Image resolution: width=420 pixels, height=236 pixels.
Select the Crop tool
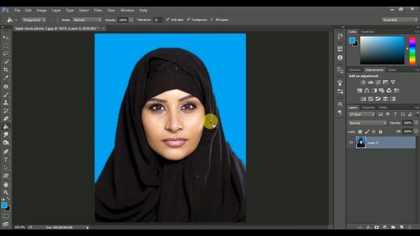click(x=6, y=69)
